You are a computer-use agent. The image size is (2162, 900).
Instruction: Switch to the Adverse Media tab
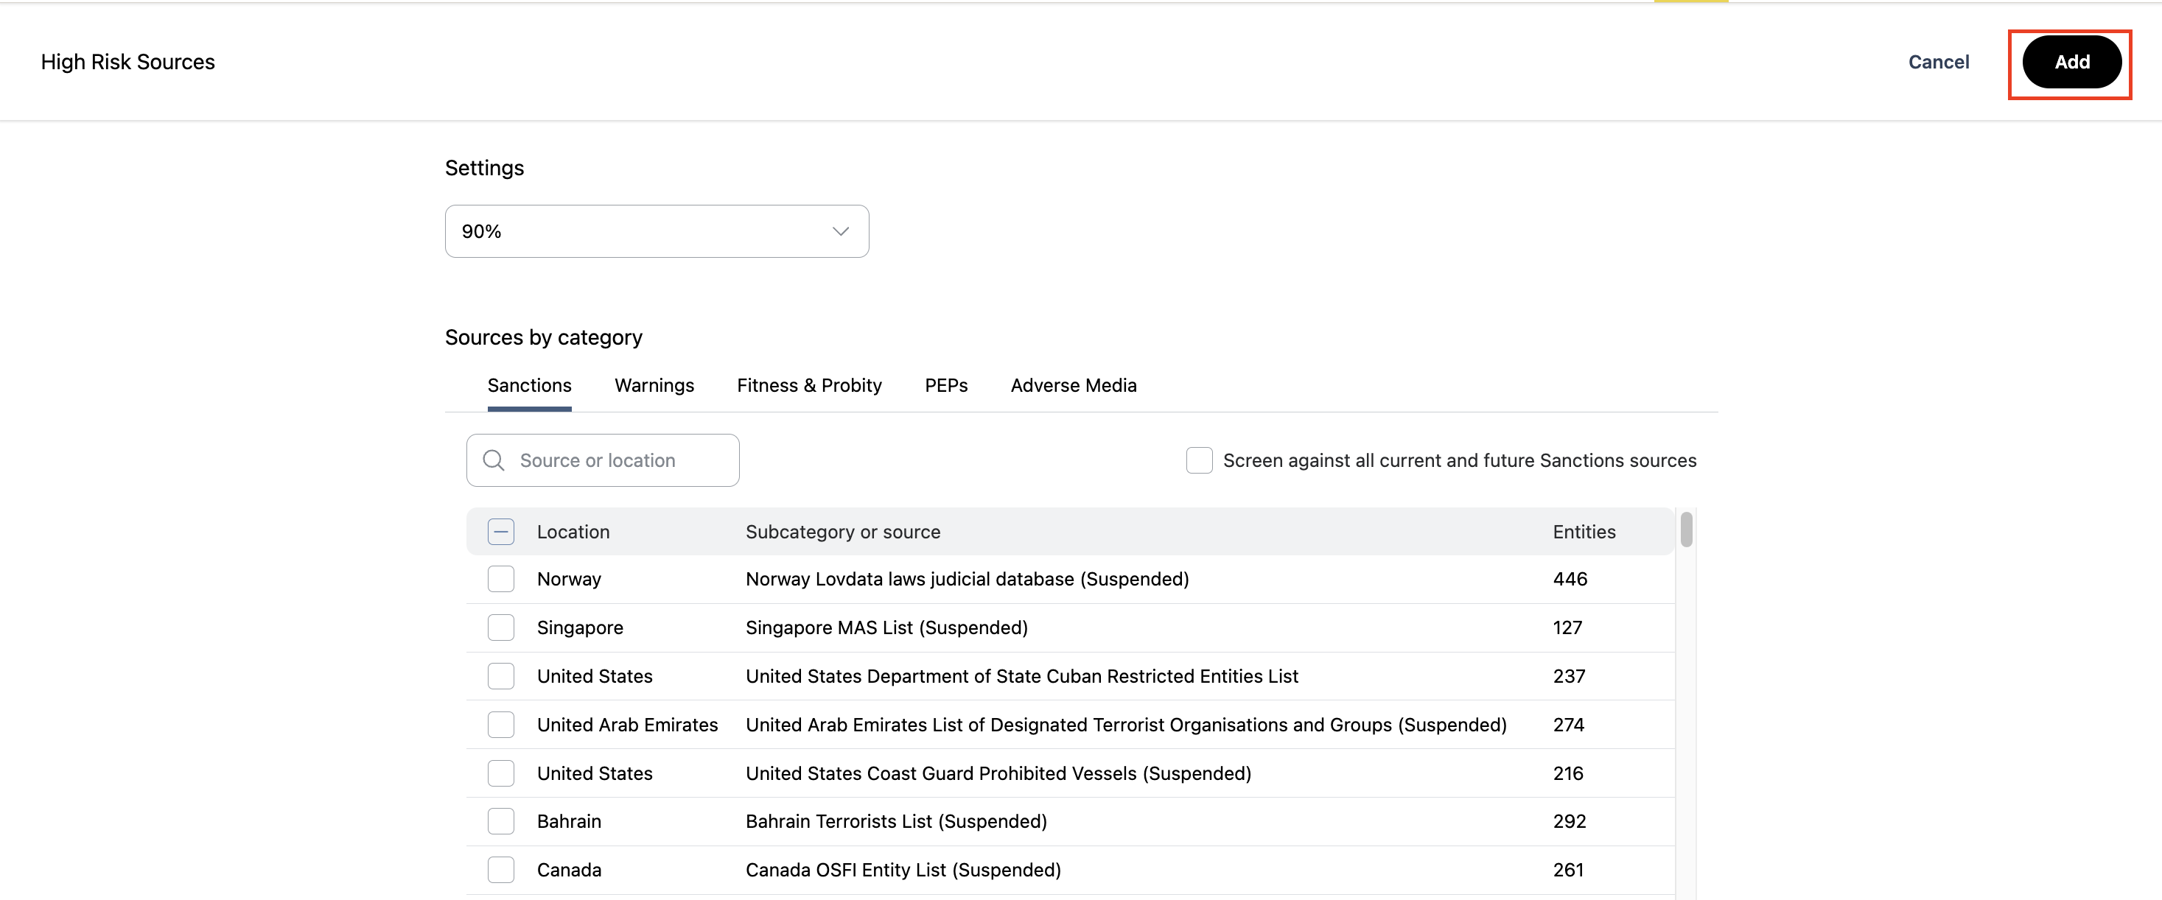pyautogui.click(x=1073, y=386)
